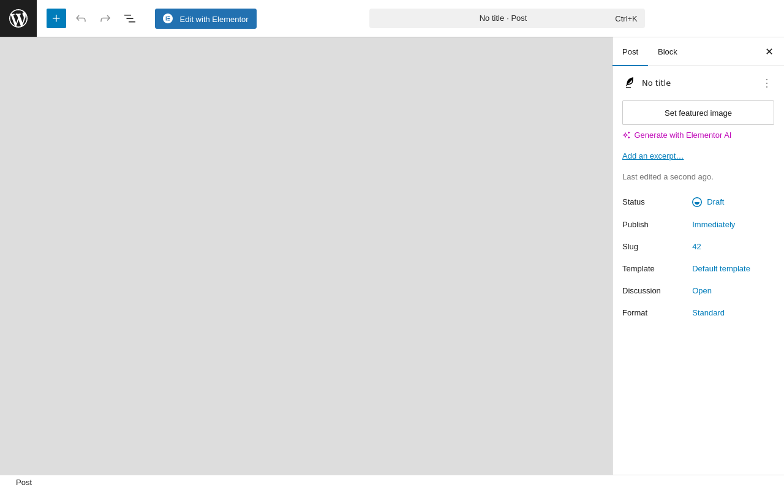This screenshot has height=490, width=784.
Task: Open the Immediately publish date picker
Action: [x=714, y=225]
